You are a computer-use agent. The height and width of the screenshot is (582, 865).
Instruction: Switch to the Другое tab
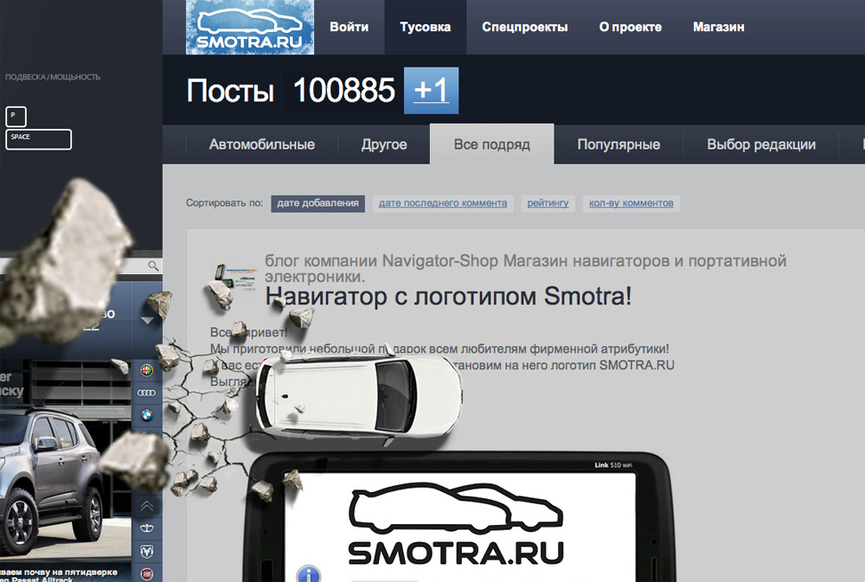[384, 144]
